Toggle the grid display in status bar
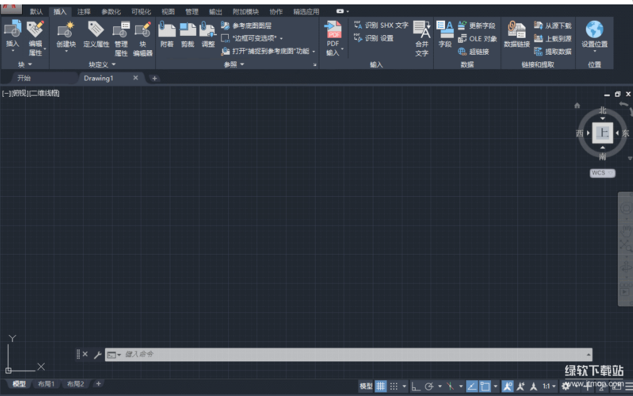This screenshot has width=633, height=396. coord(381,386)
